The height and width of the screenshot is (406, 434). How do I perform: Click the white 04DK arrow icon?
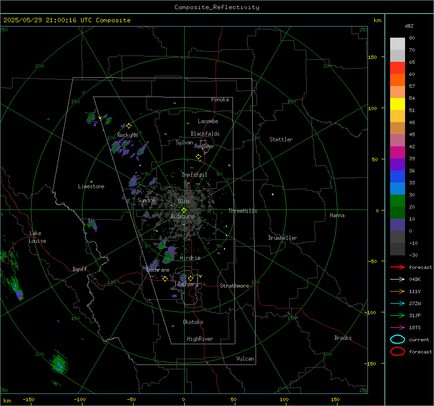click(x=397, y=280)
